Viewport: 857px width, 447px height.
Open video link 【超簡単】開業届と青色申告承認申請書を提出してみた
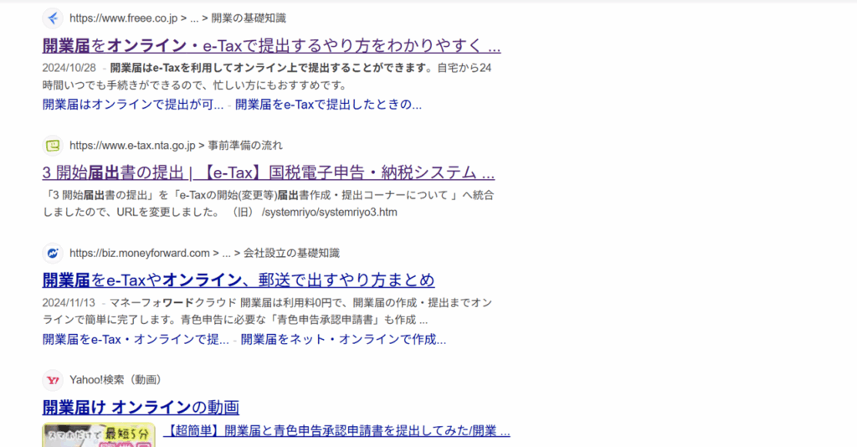coord(336,431)
